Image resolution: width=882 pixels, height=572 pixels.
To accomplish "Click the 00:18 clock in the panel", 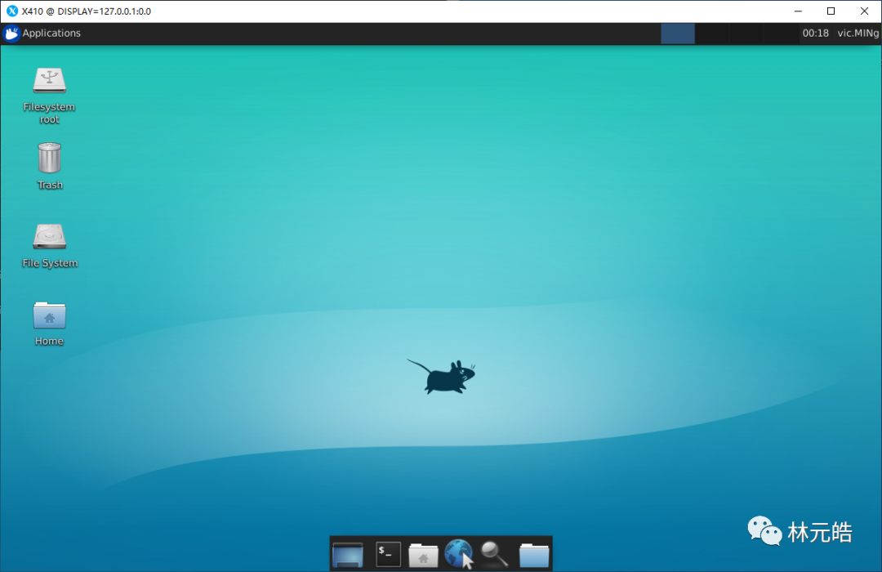I will pos(815,34).
